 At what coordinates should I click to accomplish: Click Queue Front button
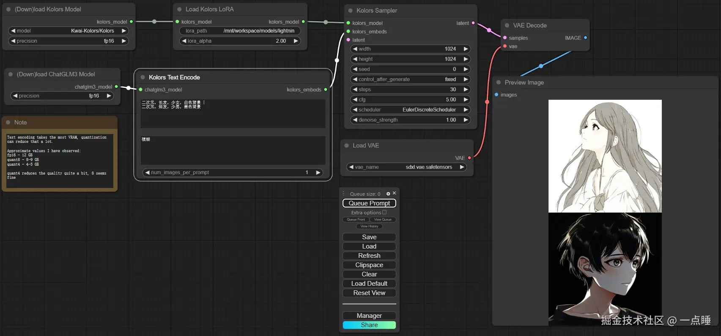356,220
